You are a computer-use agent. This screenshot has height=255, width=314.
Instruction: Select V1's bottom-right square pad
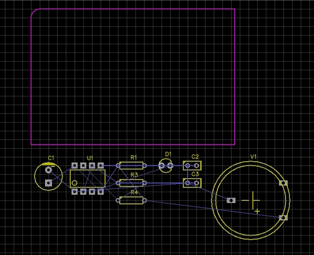[x=284, y=217]
